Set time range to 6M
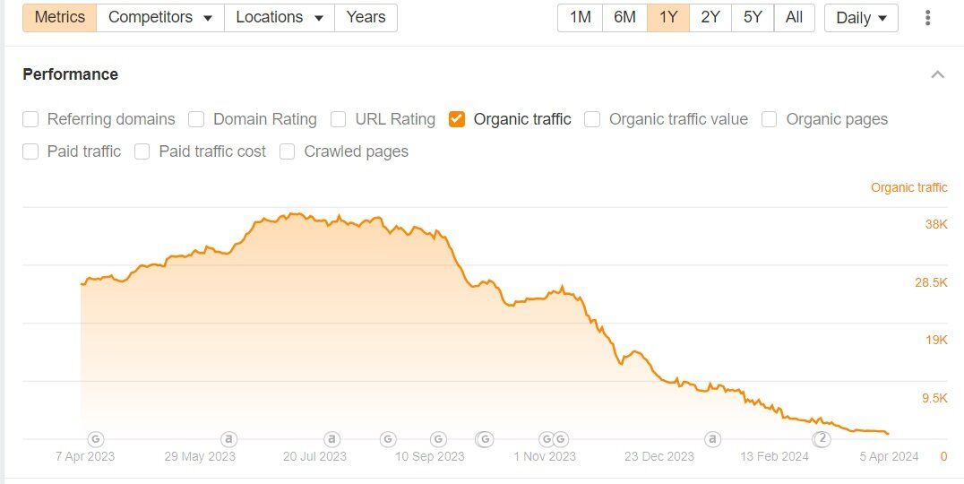The width and height of the screenshot is (964, 484). (624, 17)
